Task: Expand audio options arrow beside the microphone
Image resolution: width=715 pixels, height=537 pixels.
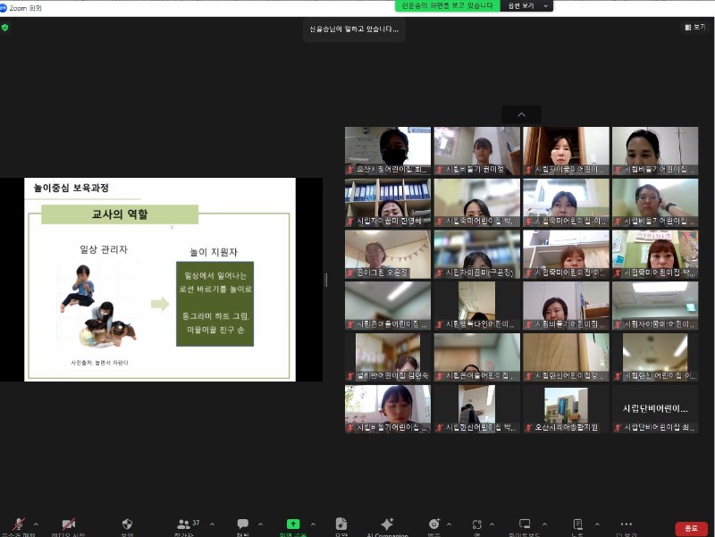Action: tap(36, 524)
